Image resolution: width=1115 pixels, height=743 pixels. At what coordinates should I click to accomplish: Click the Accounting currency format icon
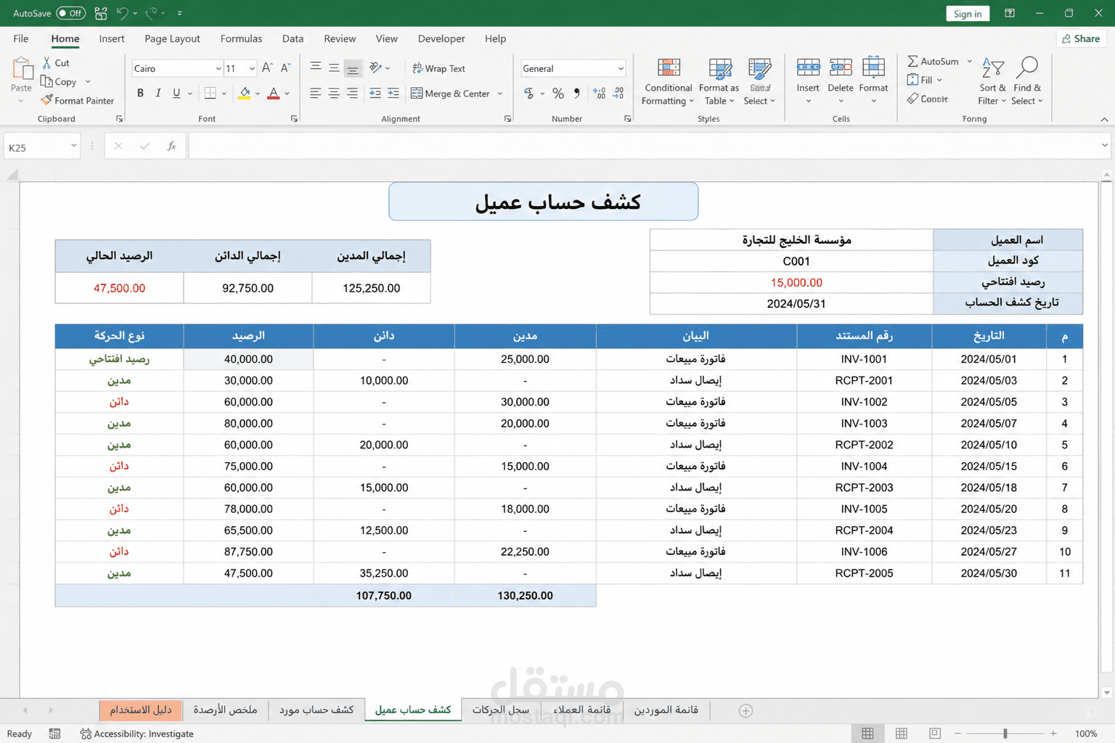[x=529, y=93]
